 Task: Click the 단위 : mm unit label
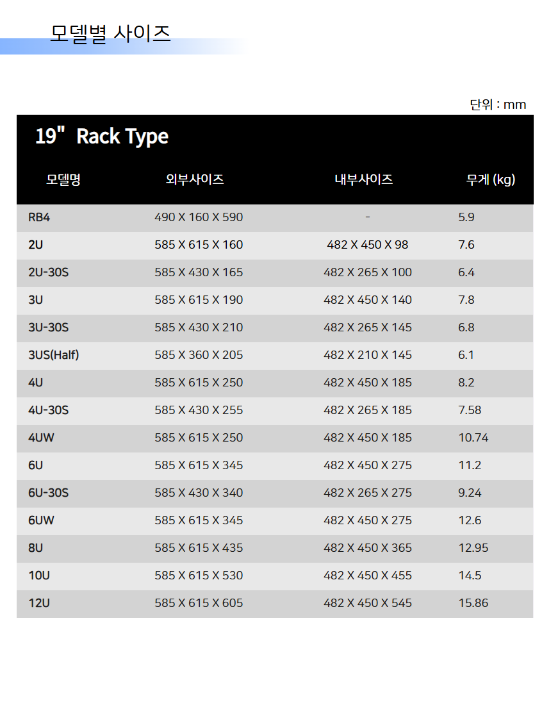[x=498, y=104]
